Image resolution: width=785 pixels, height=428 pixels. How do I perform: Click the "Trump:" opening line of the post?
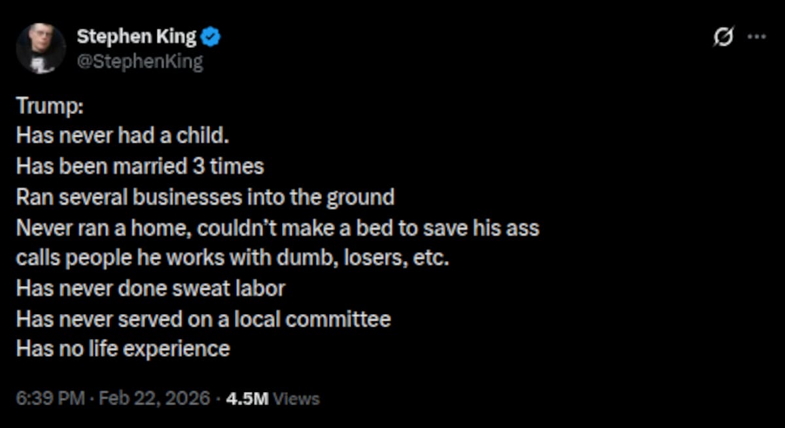point(49,105)
